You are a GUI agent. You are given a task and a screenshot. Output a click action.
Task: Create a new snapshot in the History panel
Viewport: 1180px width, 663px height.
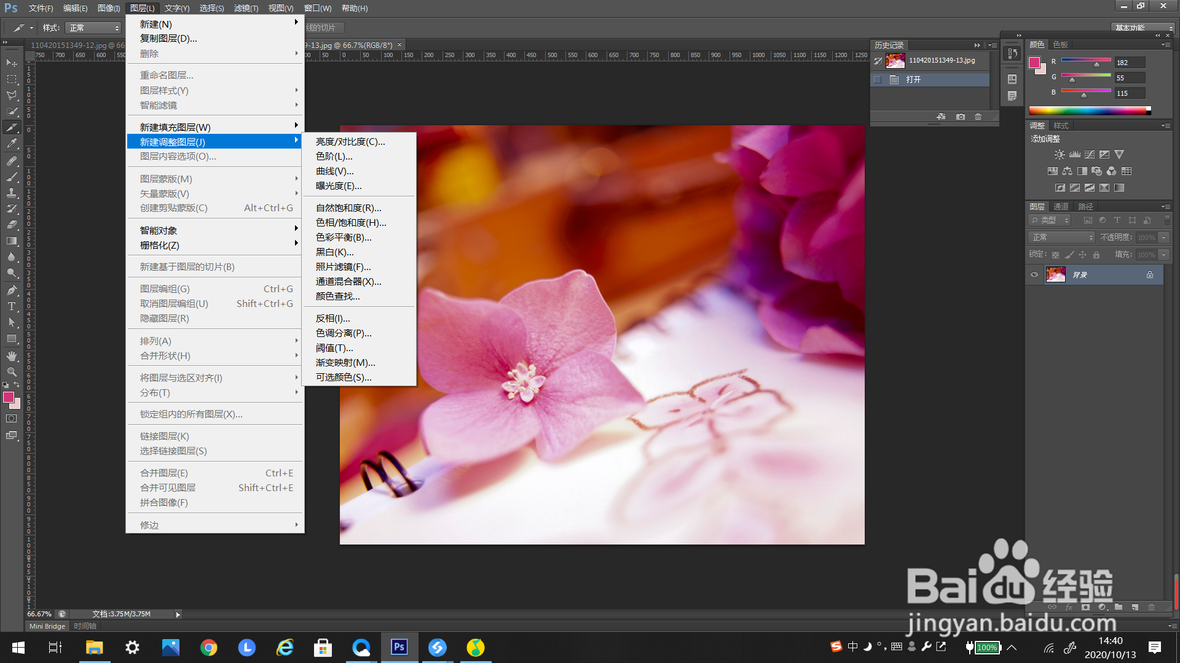tap(961, 117)
